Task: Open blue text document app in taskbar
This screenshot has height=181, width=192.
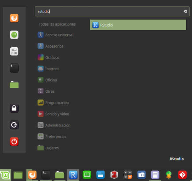Action: point(100,175)
